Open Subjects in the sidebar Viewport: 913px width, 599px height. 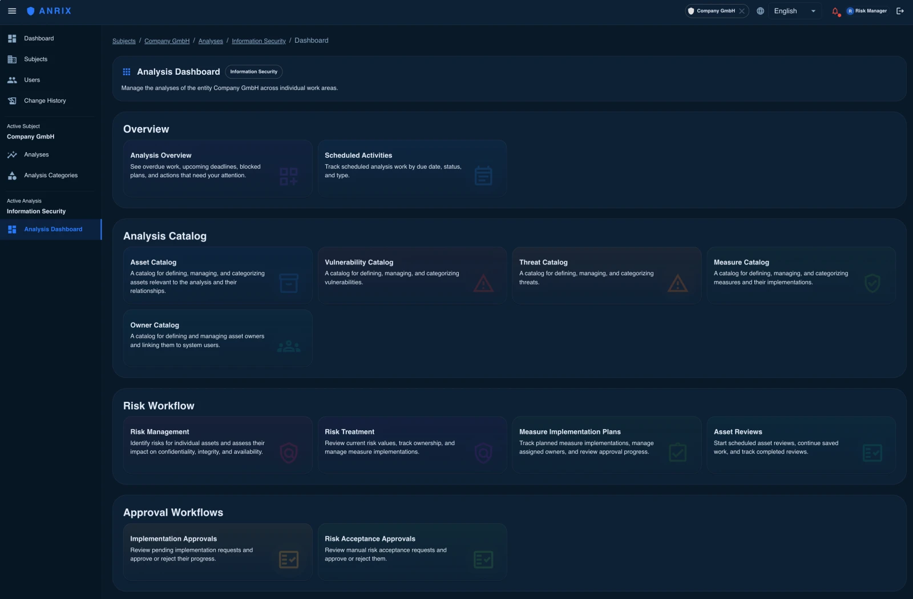click(x=51, y=59)
